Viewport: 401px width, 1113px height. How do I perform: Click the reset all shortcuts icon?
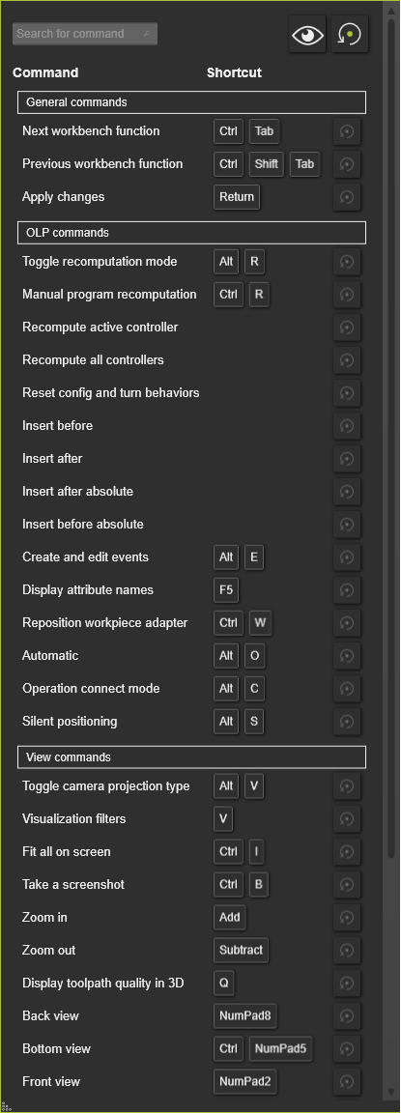click(x=350, y=34)
